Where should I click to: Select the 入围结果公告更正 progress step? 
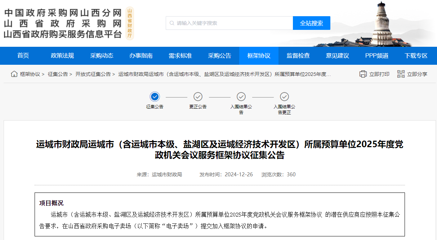point(285,97)
